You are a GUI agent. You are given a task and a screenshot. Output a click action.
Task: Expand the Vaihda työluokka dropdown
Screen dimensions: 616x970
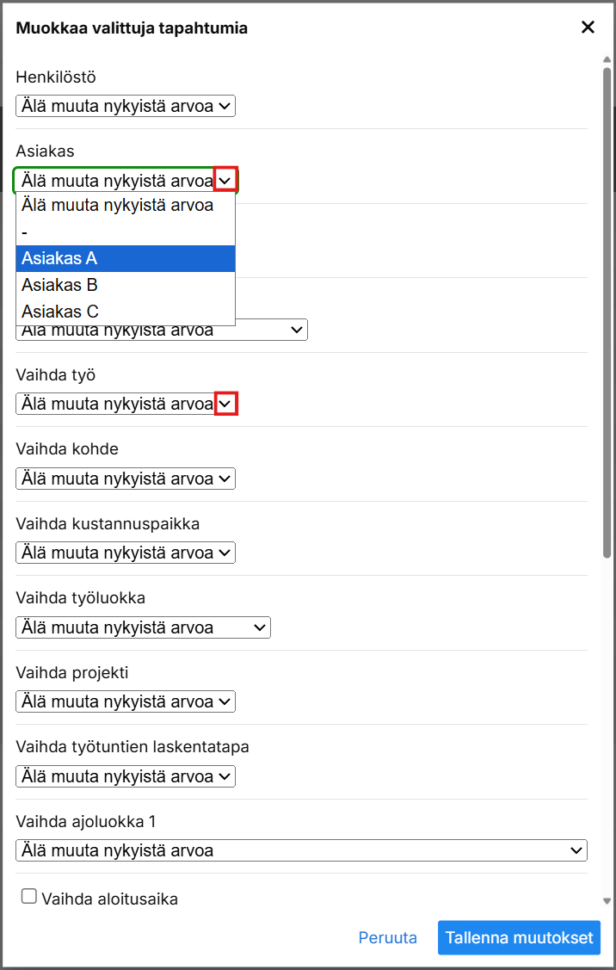coord(143,627)
